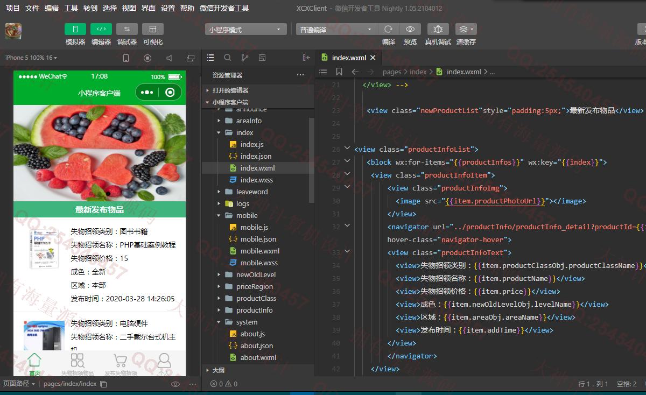Copy the page path pages/index/index icon

click(104, 384)
